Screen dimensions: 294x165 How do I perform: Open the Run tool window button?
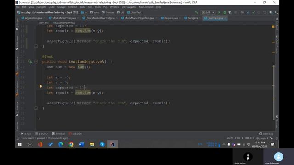tap(26, 134)
